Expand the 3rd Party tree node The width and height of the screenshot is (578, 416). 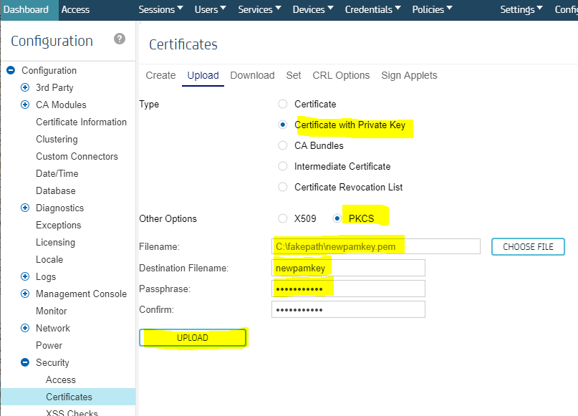coord(25,87)
